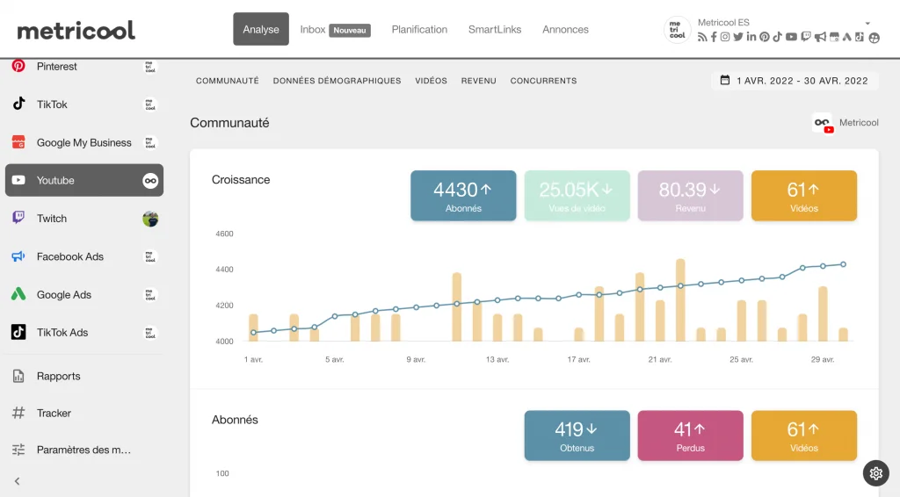This screenshot has height=497, width=900.
Task: Click the 'Communauté' section heading
Action: point(229,123)
